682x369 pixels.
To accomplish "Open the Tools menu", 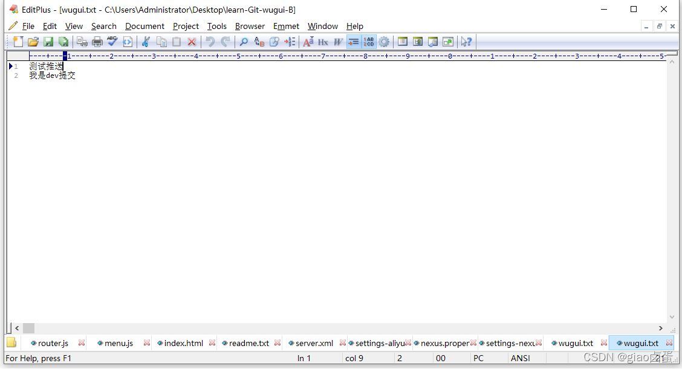I will [x=217, y=26].
